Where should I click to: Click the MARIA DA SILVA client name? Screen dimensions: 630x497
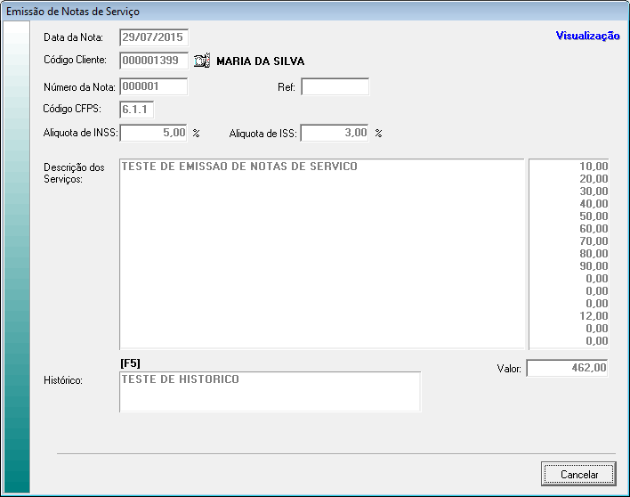[260, 61]
